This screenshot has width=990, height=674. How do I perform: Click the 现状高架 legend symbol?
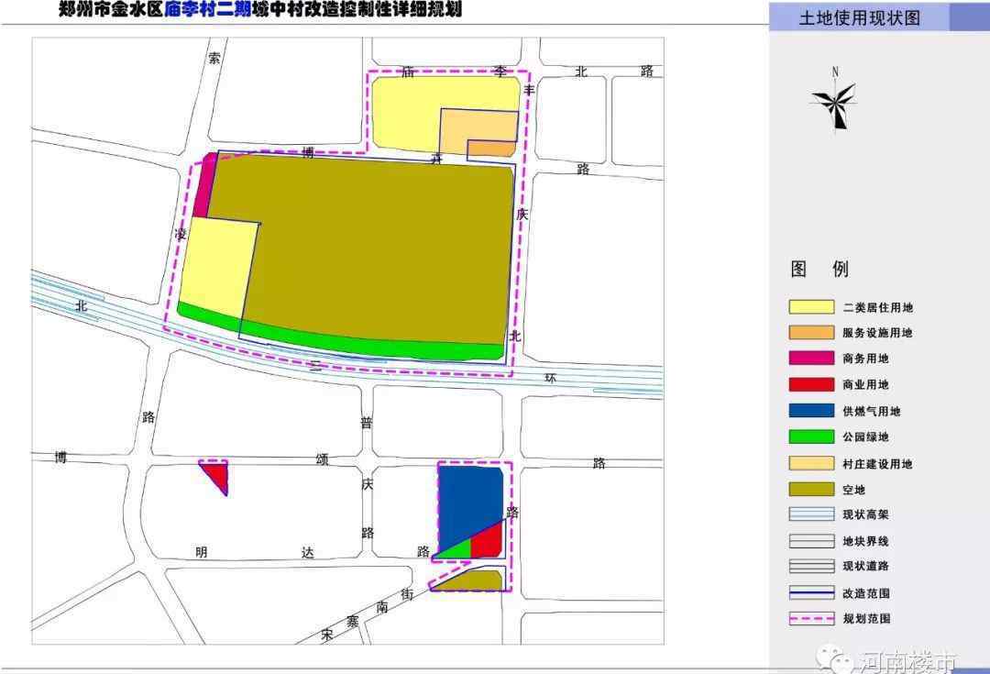[x=811, y=515]
